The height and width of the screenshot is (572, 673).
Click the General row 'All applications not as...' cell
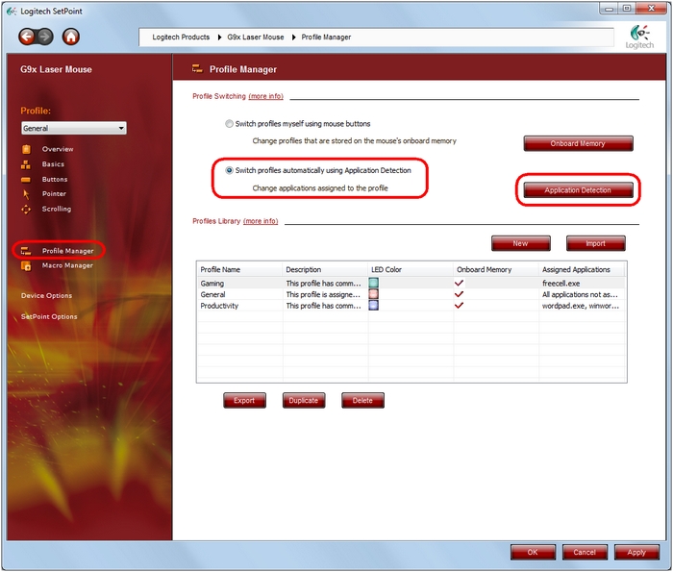[580, 294]
